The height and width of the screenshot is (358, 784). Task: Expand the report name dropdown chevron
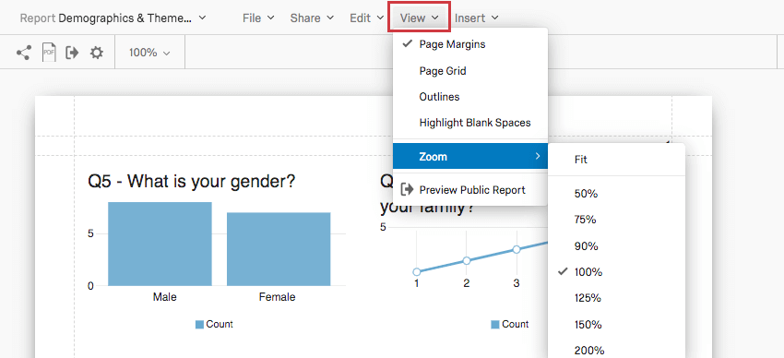[202, 18]
